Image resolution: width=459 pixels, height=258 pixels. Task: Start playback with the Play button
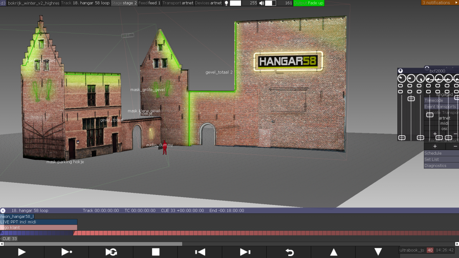tap(22, 252)
